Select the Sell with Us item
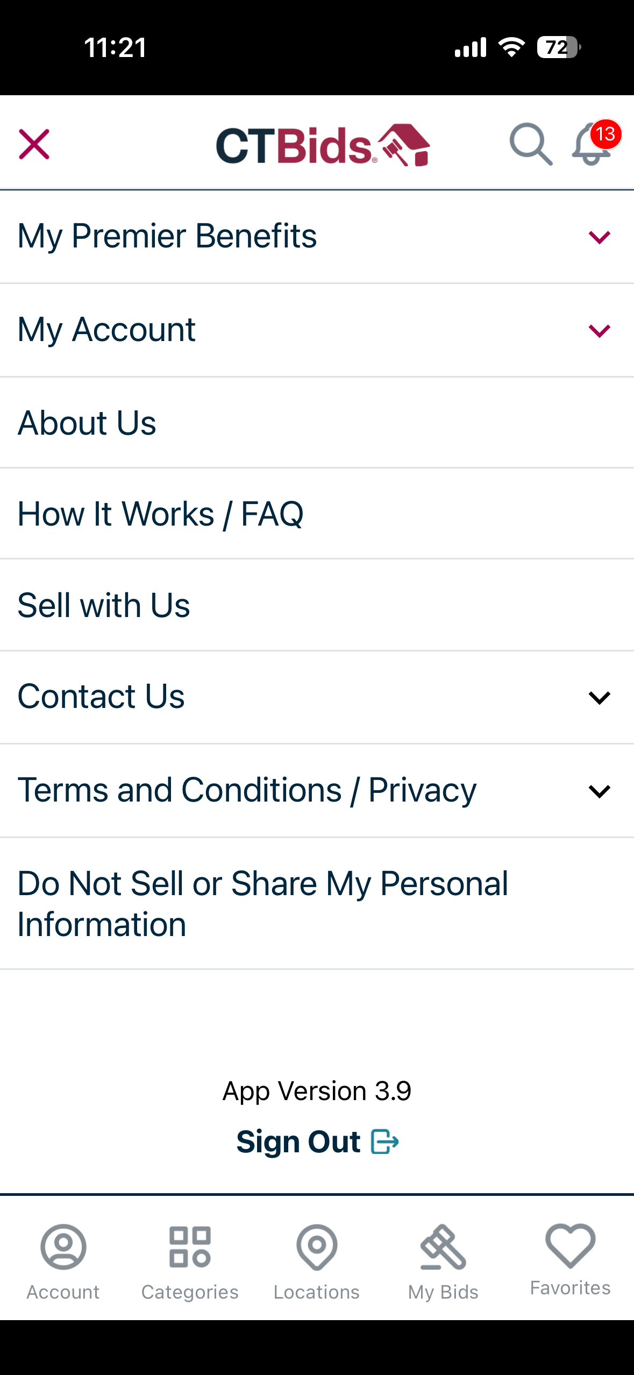The width and height of the screenshot is (634, 1375). [104, 606]
